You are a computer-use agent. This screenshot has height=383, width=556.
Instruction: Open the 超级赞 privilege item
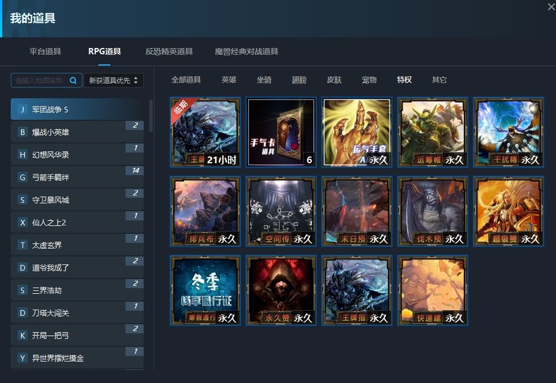click(x=508, y=211)
